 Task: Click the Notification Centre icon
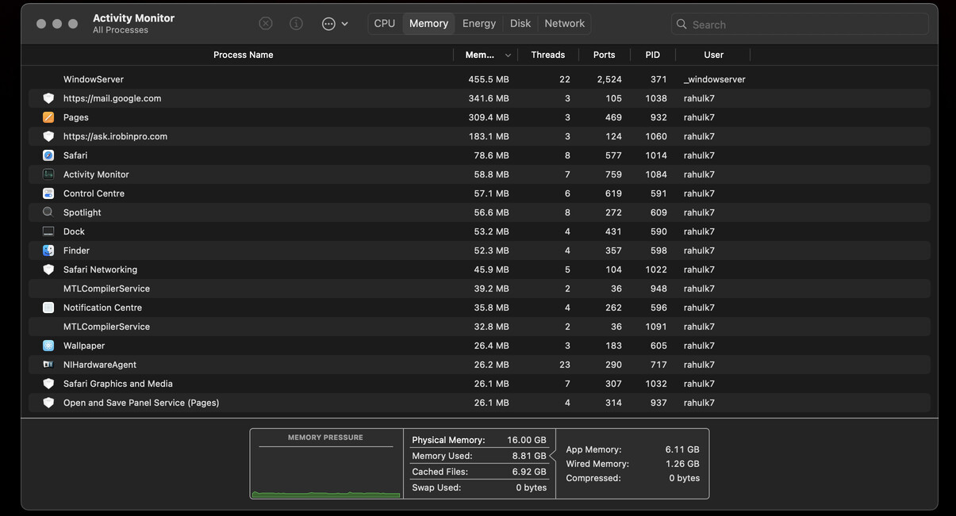click(48, 308)
